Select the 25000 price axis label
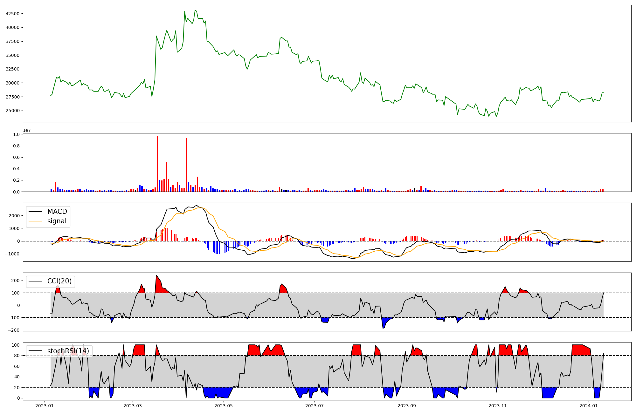Screen dimensions: 636x413 pos(13,111)
